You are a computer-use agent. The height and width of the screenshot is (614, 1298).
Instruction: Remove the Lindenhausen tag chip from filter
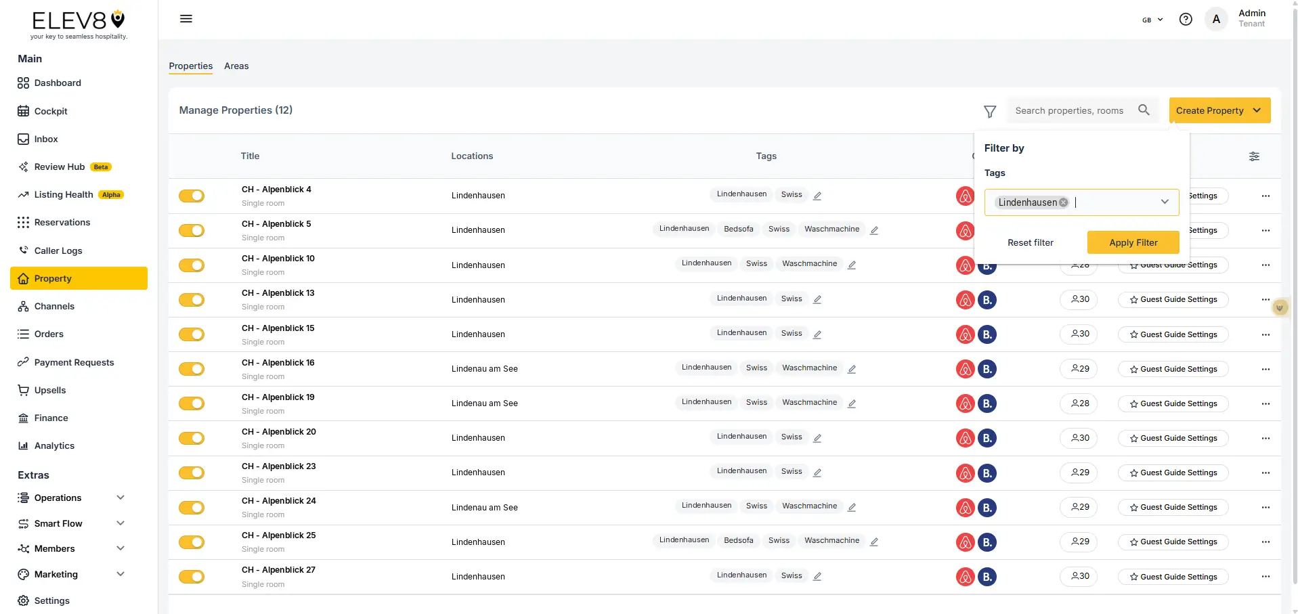pyautogui.click(x=1063, y=202)
